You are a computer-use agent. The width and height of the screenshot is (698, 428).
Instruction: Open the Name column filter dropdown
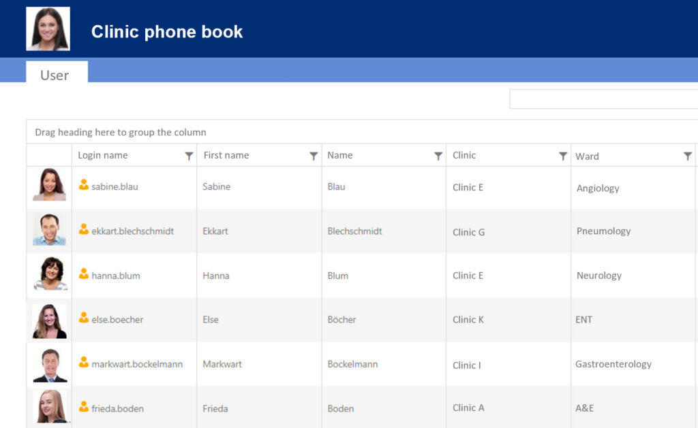pyautogui.click(x=439, y=155)
